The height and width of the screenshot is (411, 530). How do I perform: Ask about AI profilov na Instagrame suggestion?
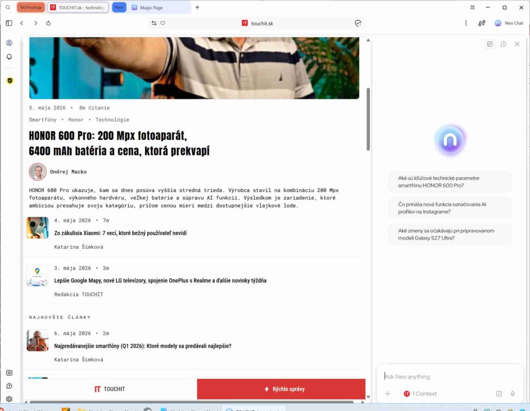[x=450, y=208]
